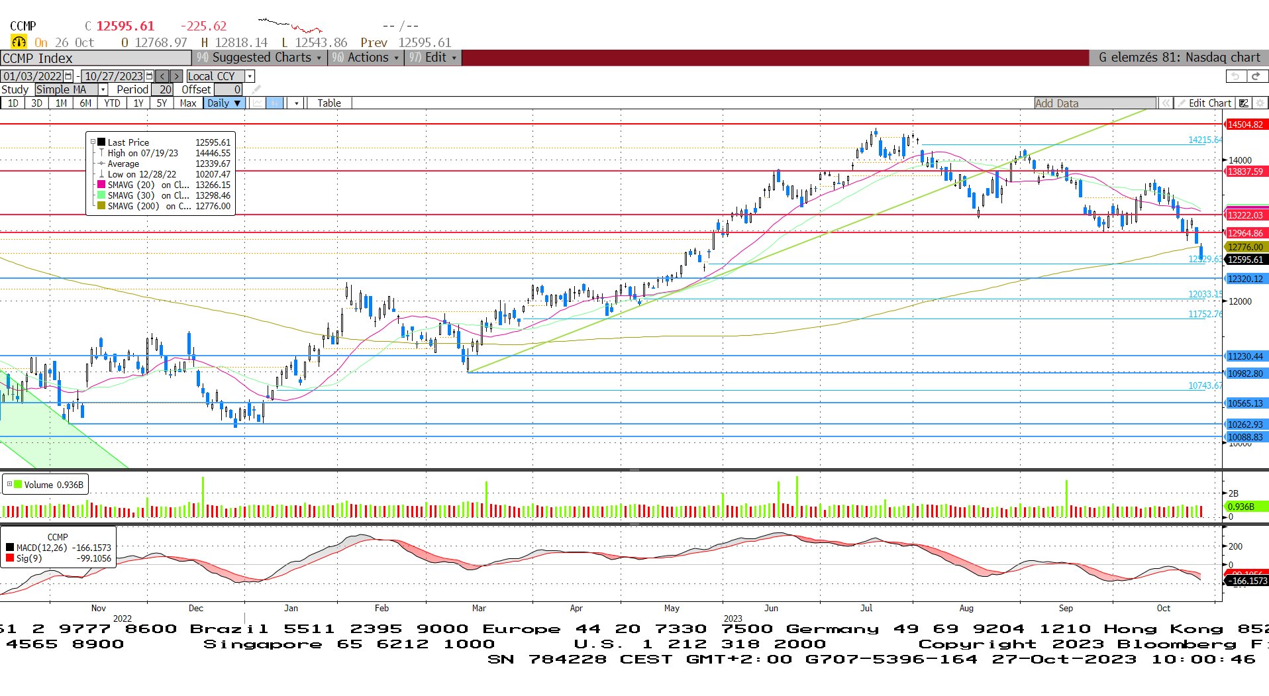1269x696 pixels.
Task: Click the CCMP Index security field
Action: click(95, 58)
